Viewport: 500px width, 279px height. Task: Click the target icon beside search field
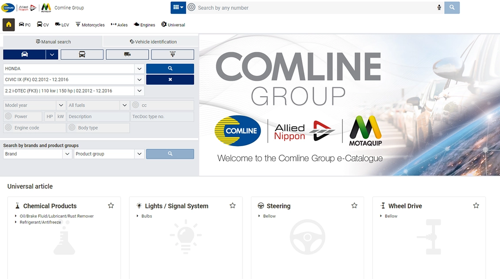[191, 8]
